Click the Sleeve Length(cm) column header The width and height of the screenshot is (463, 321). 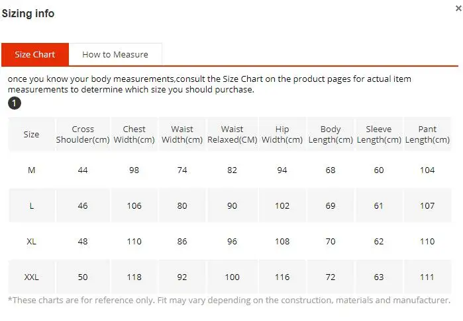pos(379,134)
